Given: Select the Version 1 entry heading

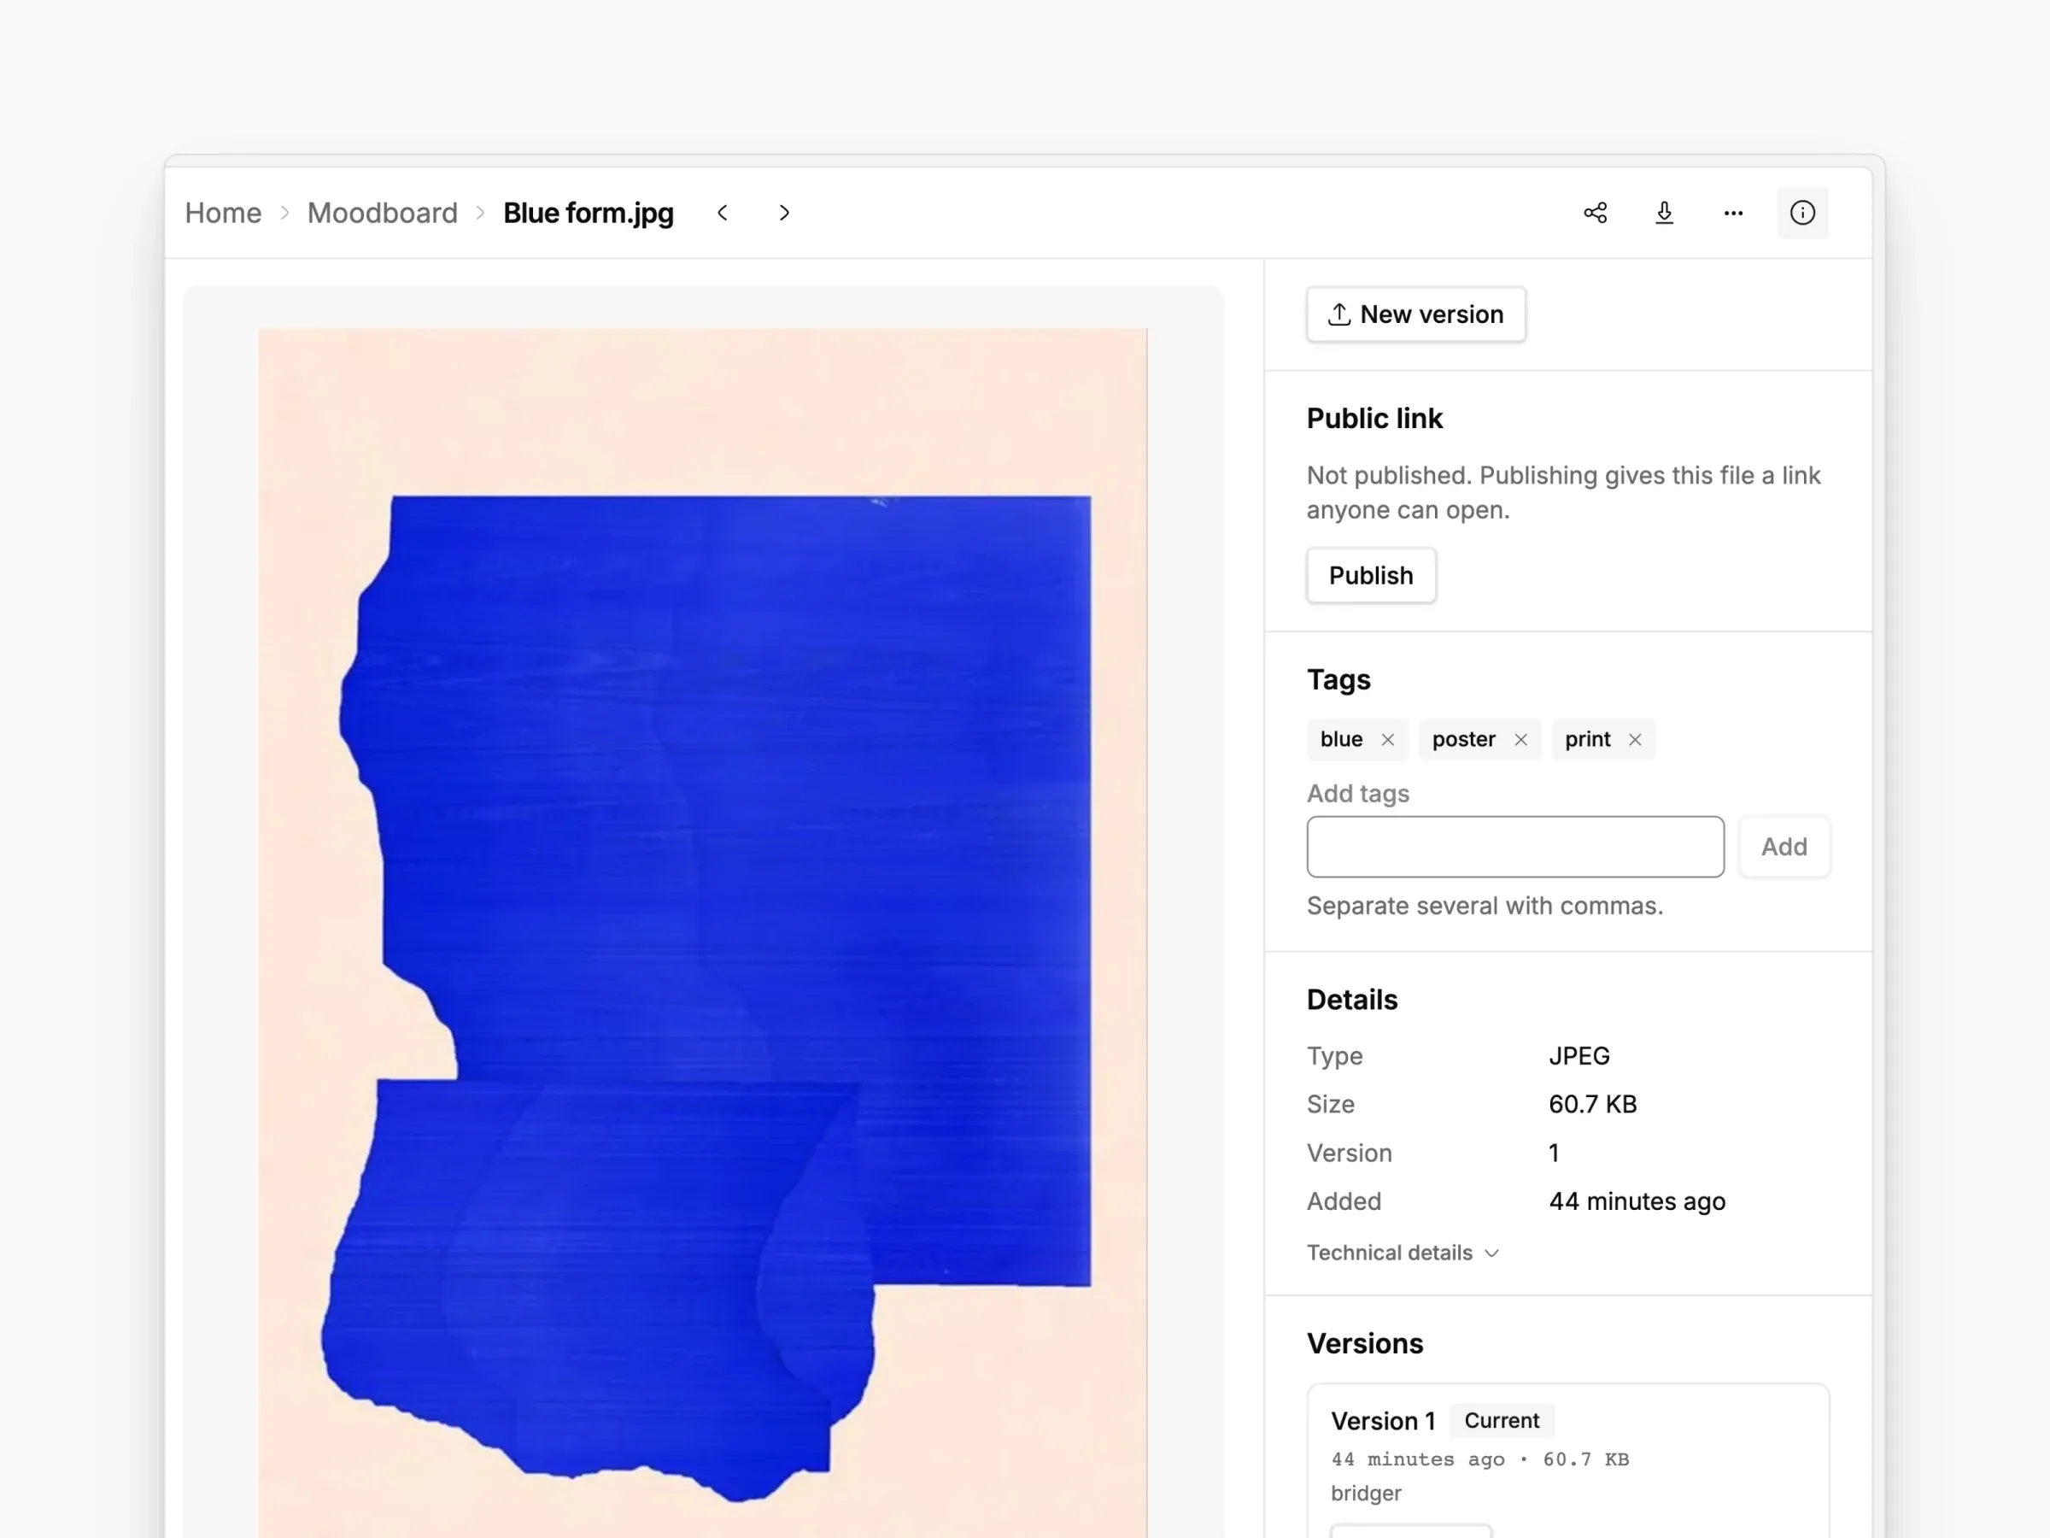Looking at the screenshot, I should [x=1383, y=1421].
